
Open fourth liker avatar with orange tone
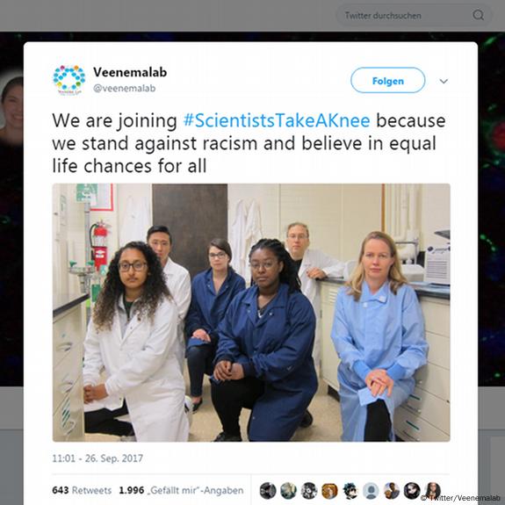tap(330, 490)
